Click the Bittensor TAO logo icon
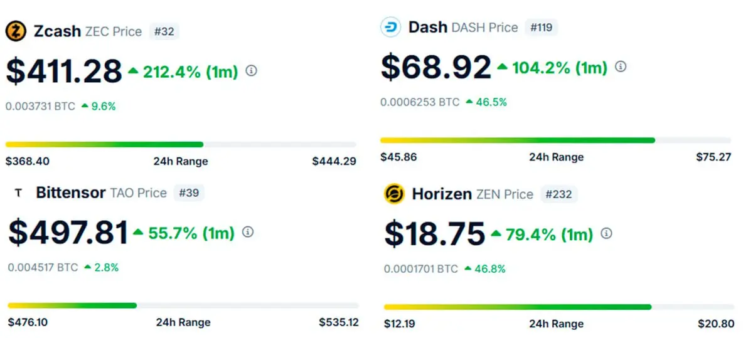The width and height of the screenshot is (753, 338). [18, 193]
